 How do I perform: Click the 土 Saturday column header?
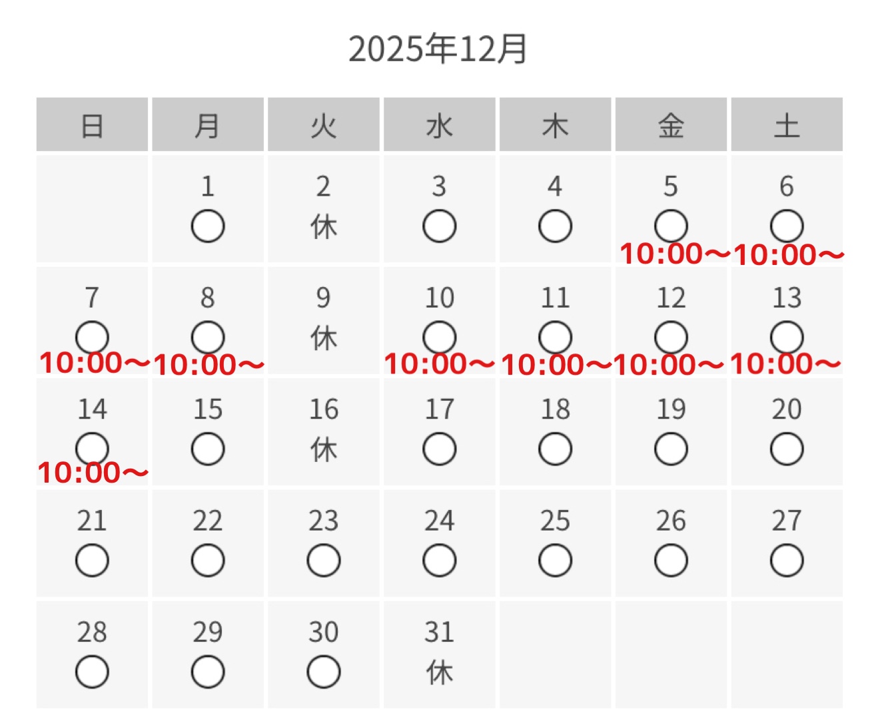[x=787, y=125]
